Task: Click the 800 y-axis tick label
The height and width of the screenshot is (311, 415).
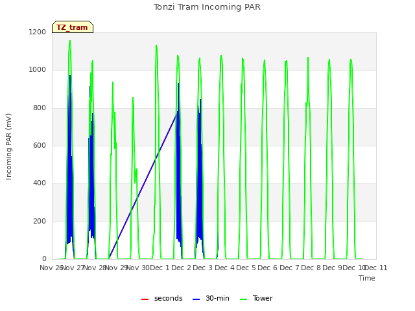Action: point(40,108)
